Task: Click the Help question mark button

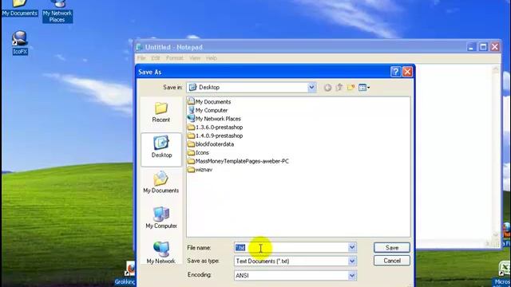Action: 395,72
